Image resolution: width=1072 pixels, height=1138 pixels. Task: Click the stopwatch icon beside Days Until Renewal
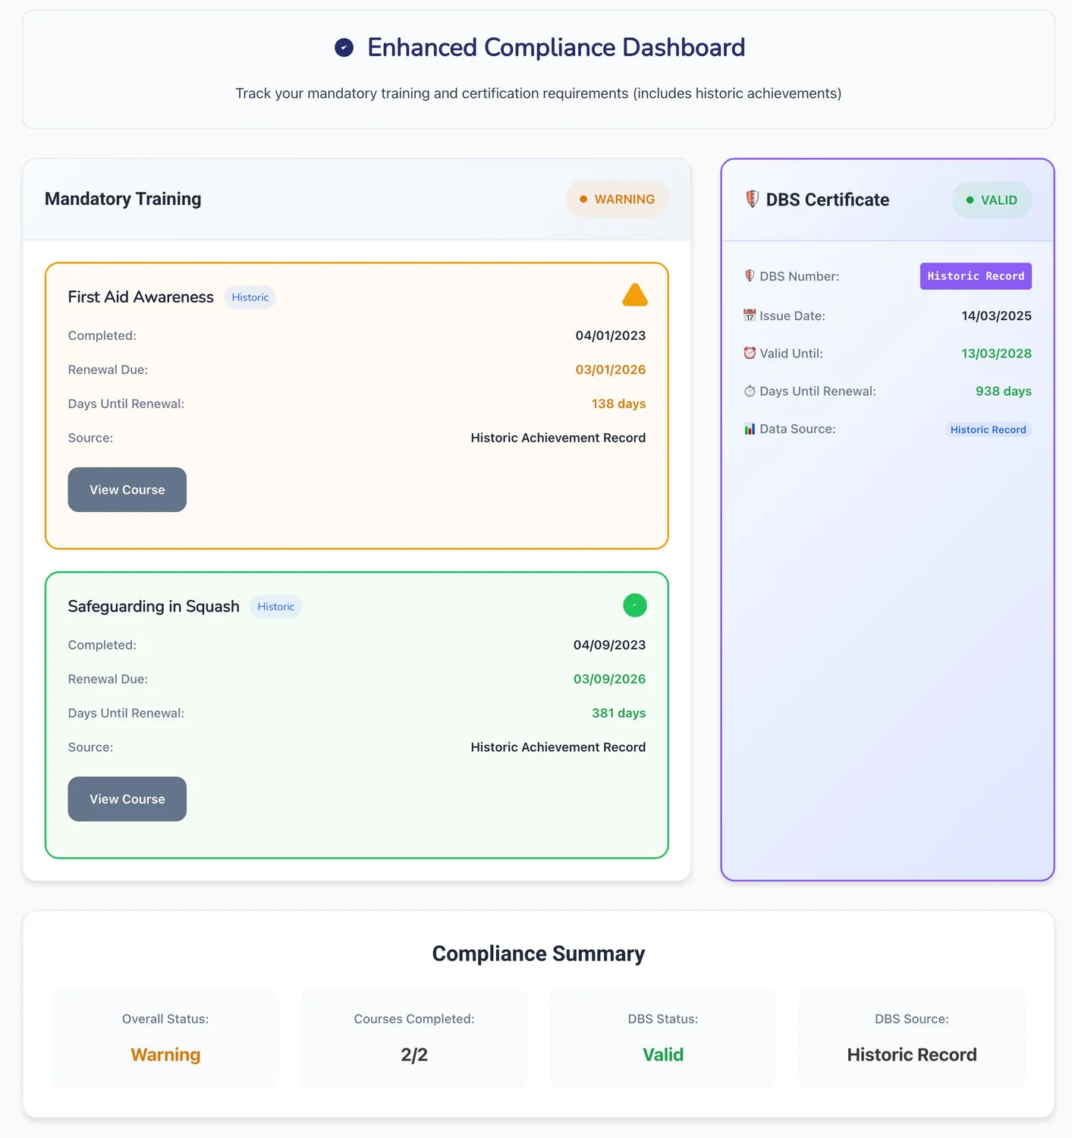coord(750,391)
